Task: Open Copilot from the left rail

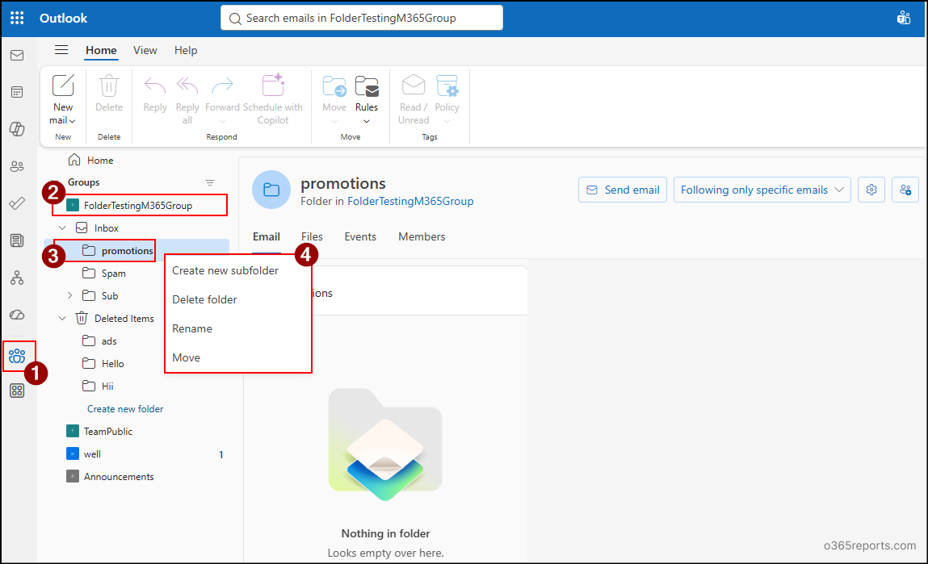Action: coord(17,129)
